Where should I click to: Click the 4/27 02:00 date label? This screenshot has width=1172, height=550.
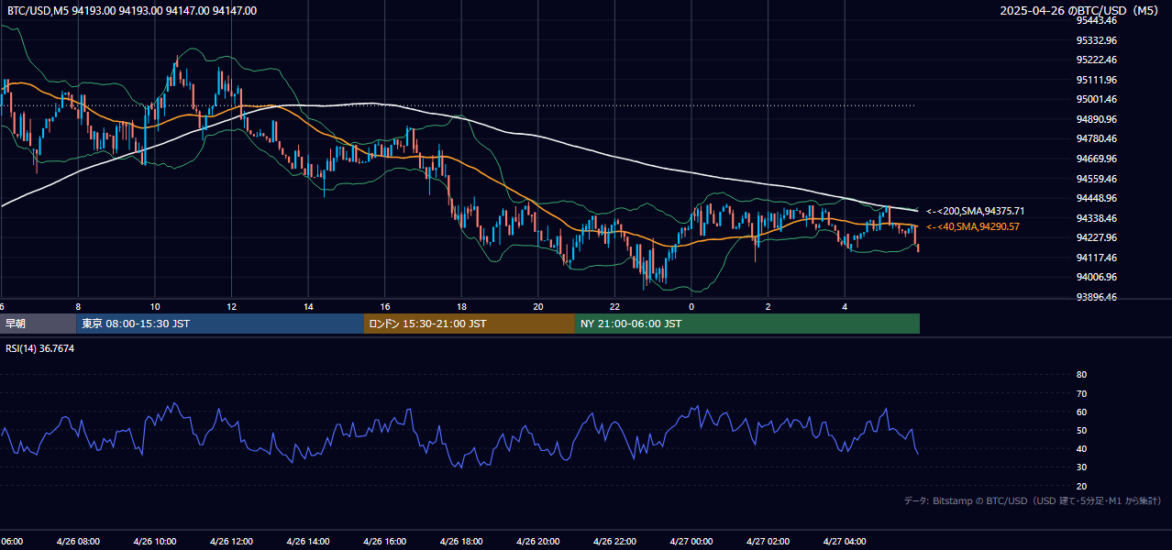768,541
